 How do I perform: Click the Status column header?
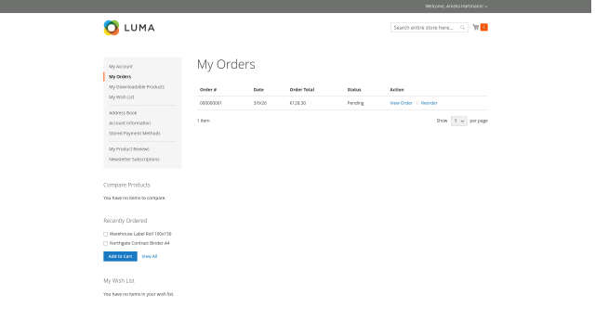tap(354, 90)
